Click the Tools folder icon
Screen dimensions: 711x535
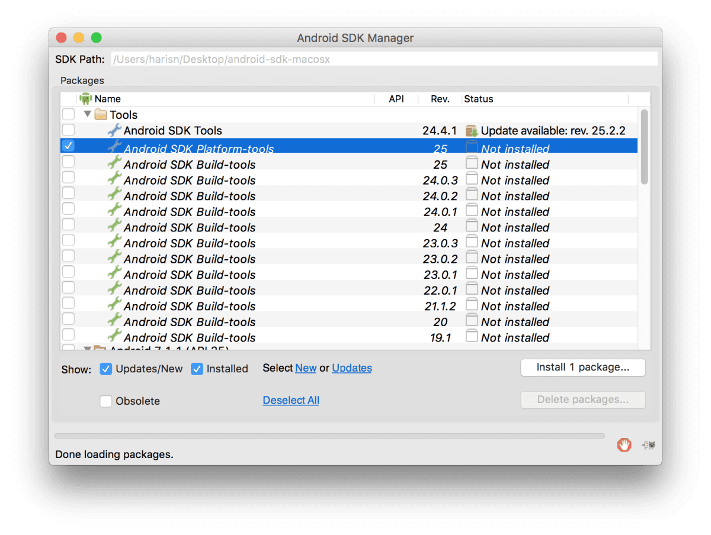pos(101,114)
